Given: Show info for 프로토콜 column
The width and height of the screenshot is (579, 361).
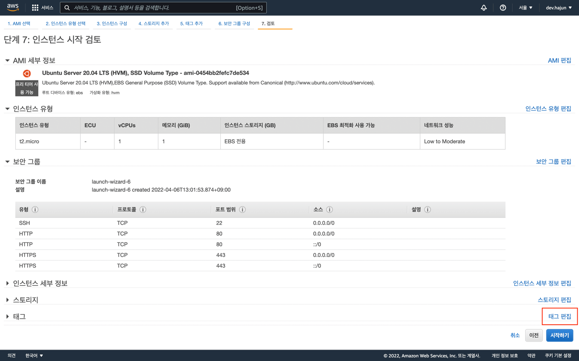Looking at the screenshot, I should coord(143,209).
